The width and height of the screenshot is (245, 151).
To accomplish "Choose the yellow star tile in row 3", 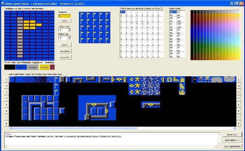I will [x=138, y=92].
